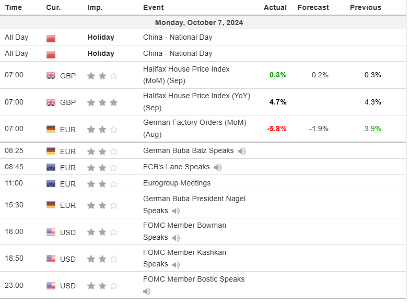This screenshot has height=303, width=409.
Task: Open Halifax House Price Index (MoM) event
Action: tap(186, 75)
